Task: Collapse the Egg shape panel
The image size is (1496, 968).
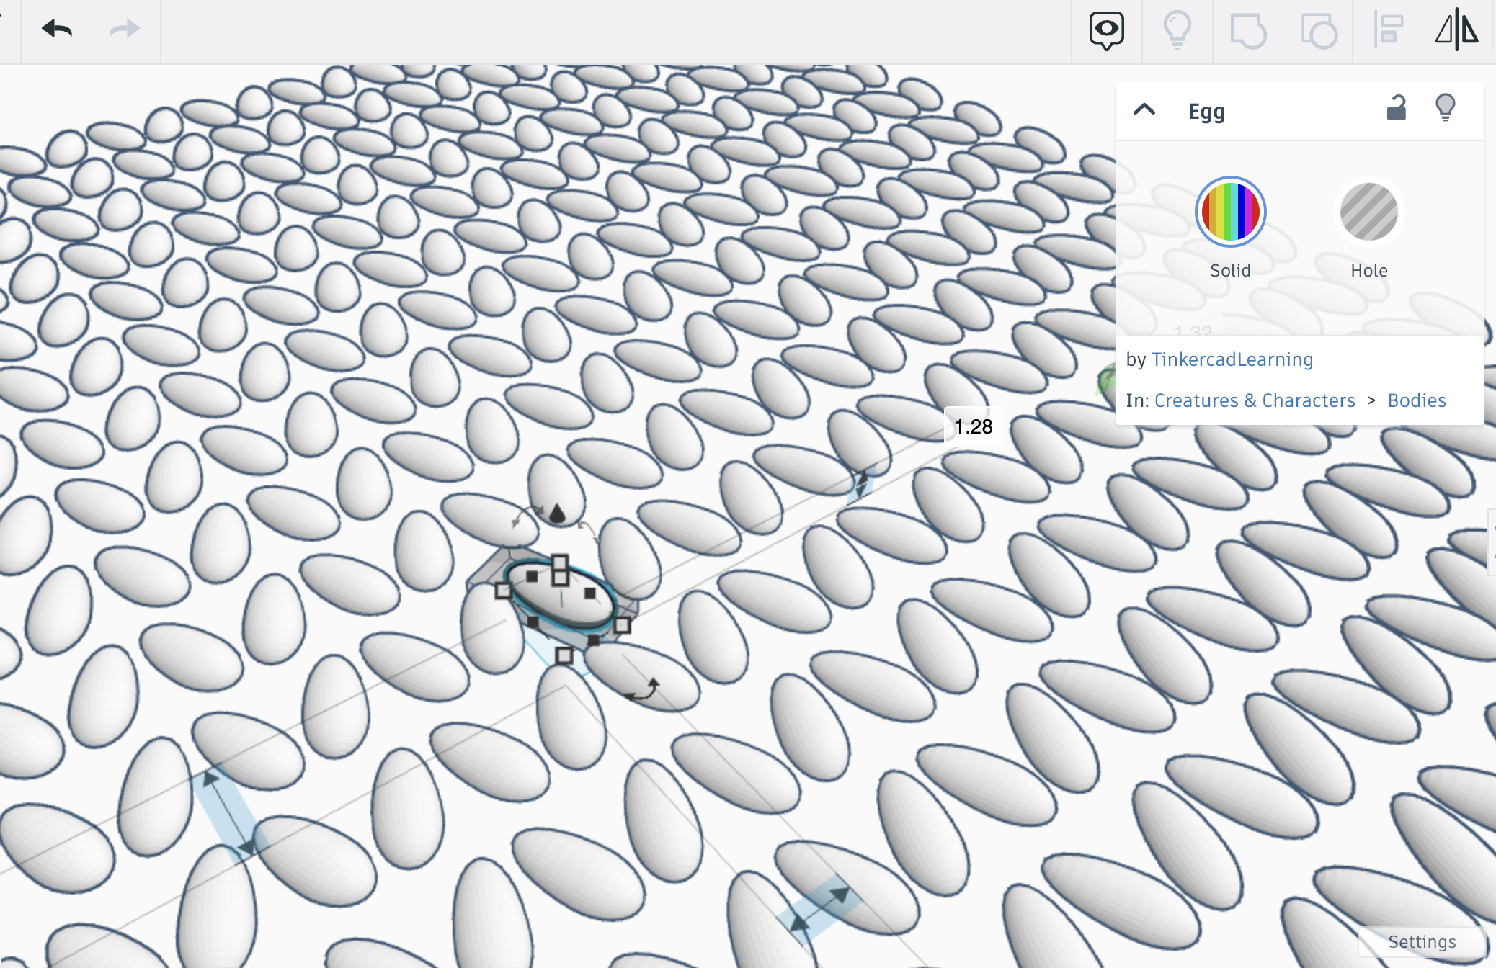Action: click(1144, 109)
